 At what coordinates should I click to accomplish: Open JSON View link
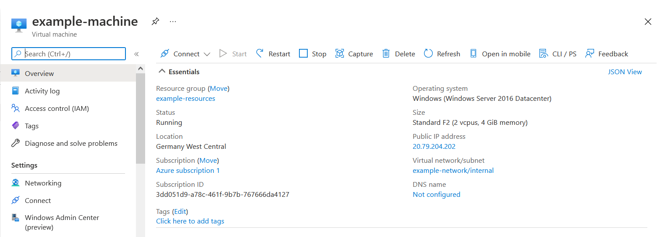625,72
